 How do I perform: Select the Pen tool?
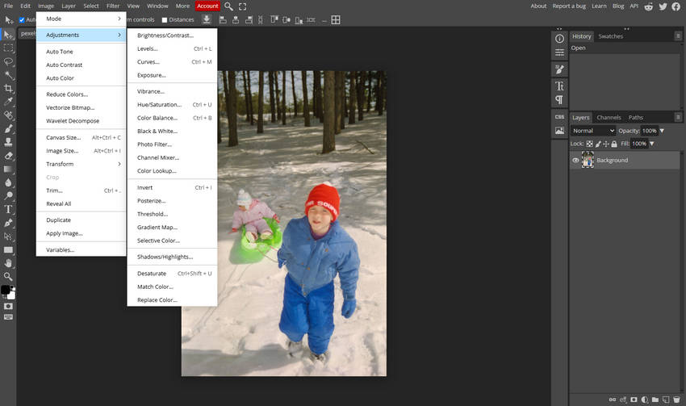pos(8,223)
